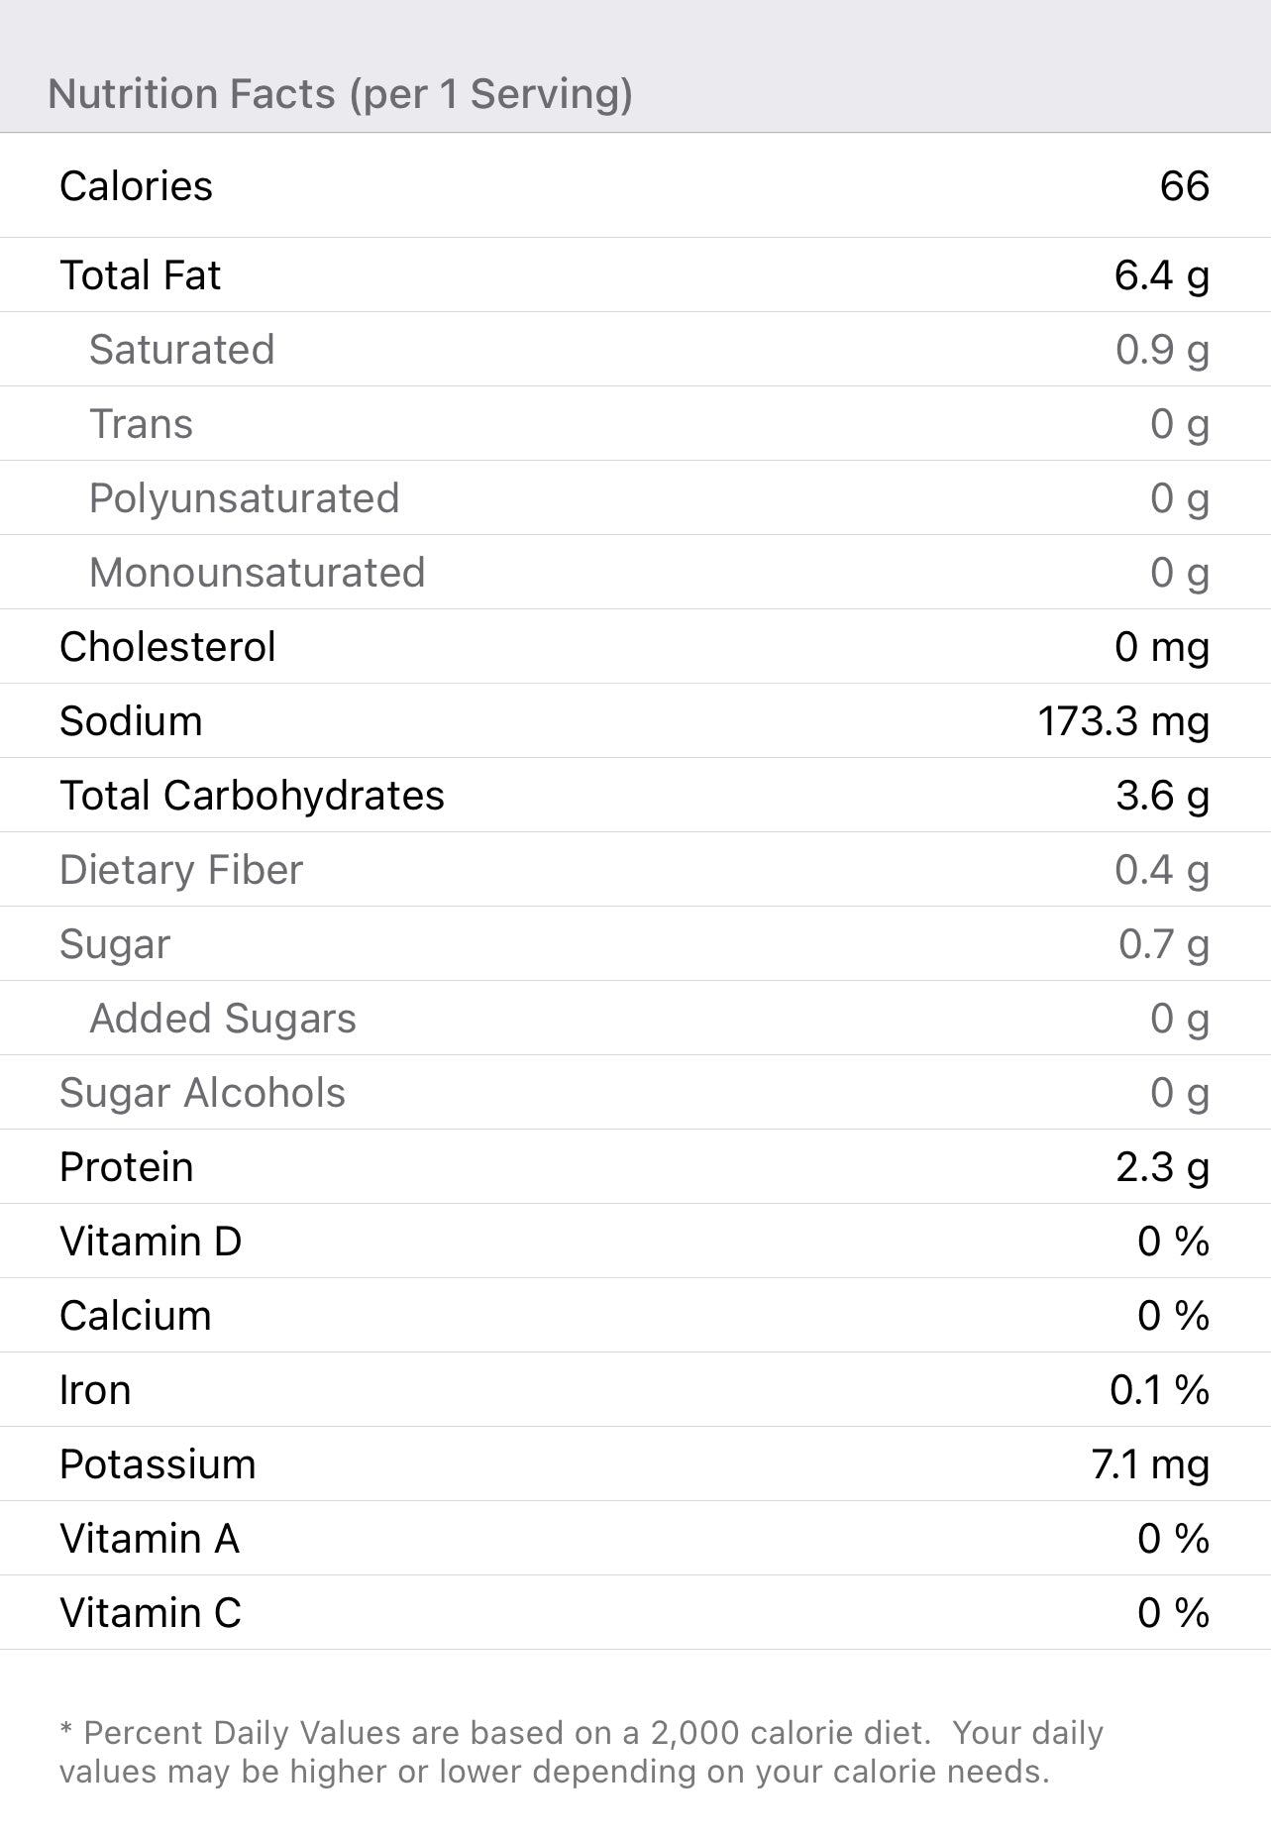Tap the Calcium row
Screen dimensions: 1271x1839
pos(634,1316)
